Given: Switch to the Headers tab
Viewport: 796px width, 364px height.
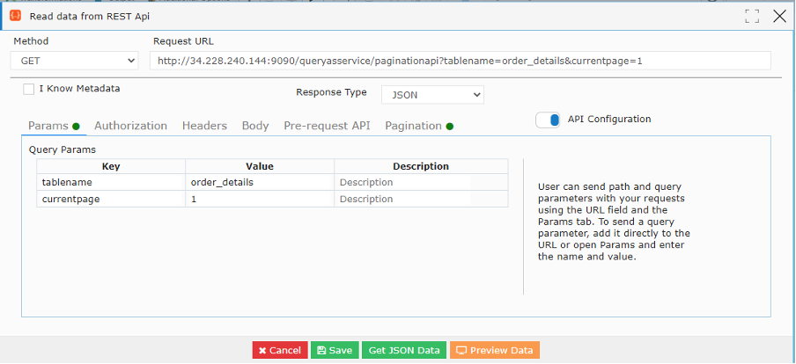Looking at the screenshot, I should pos(204,126).
